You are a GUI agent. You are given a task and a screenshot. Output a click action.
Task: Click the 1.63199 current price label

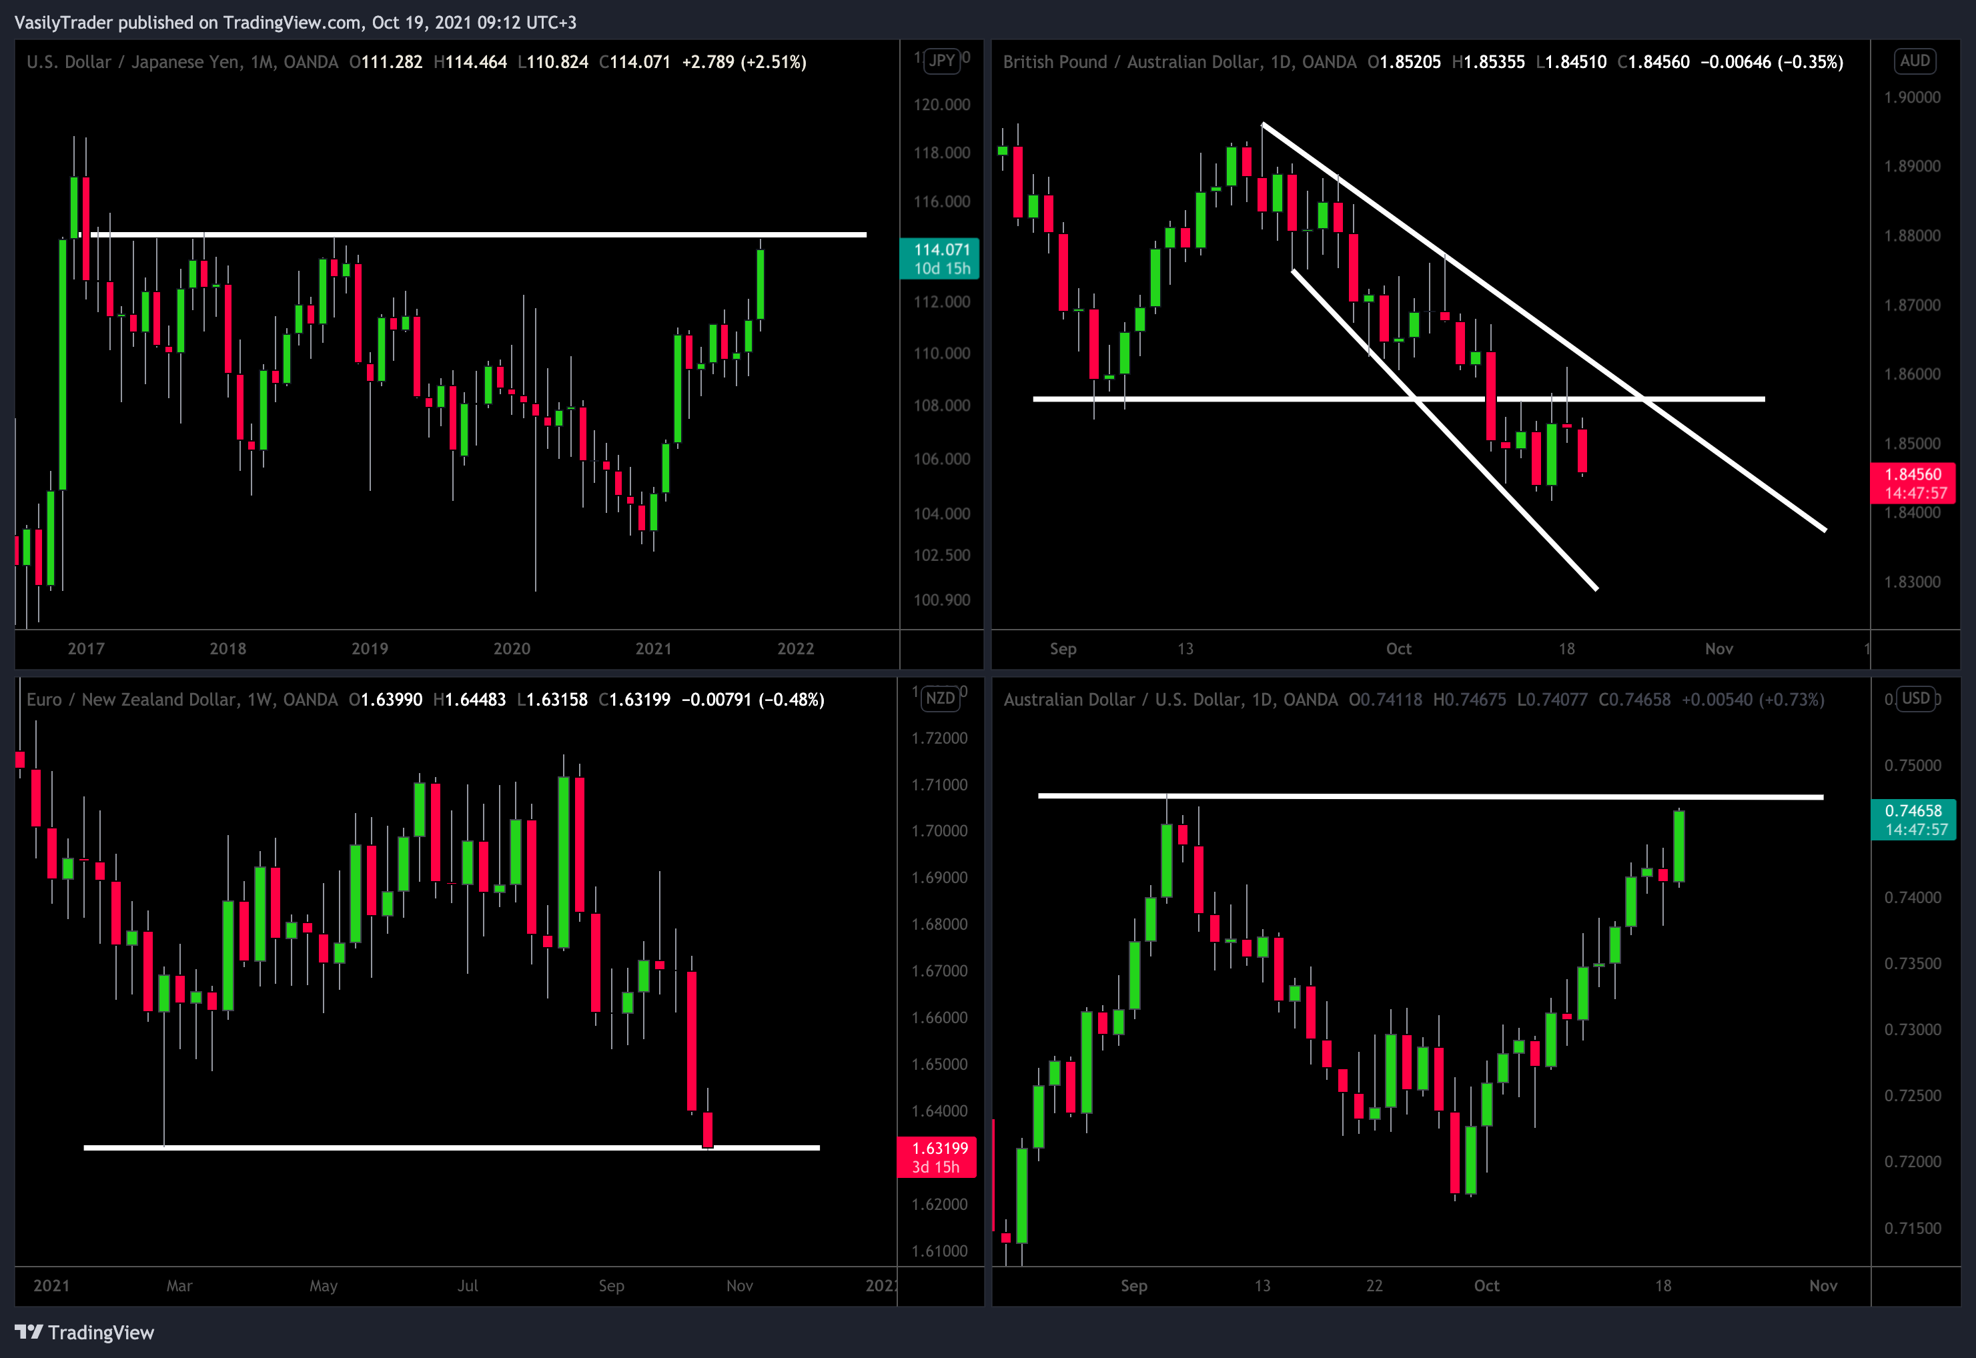tap(938, 1157)
